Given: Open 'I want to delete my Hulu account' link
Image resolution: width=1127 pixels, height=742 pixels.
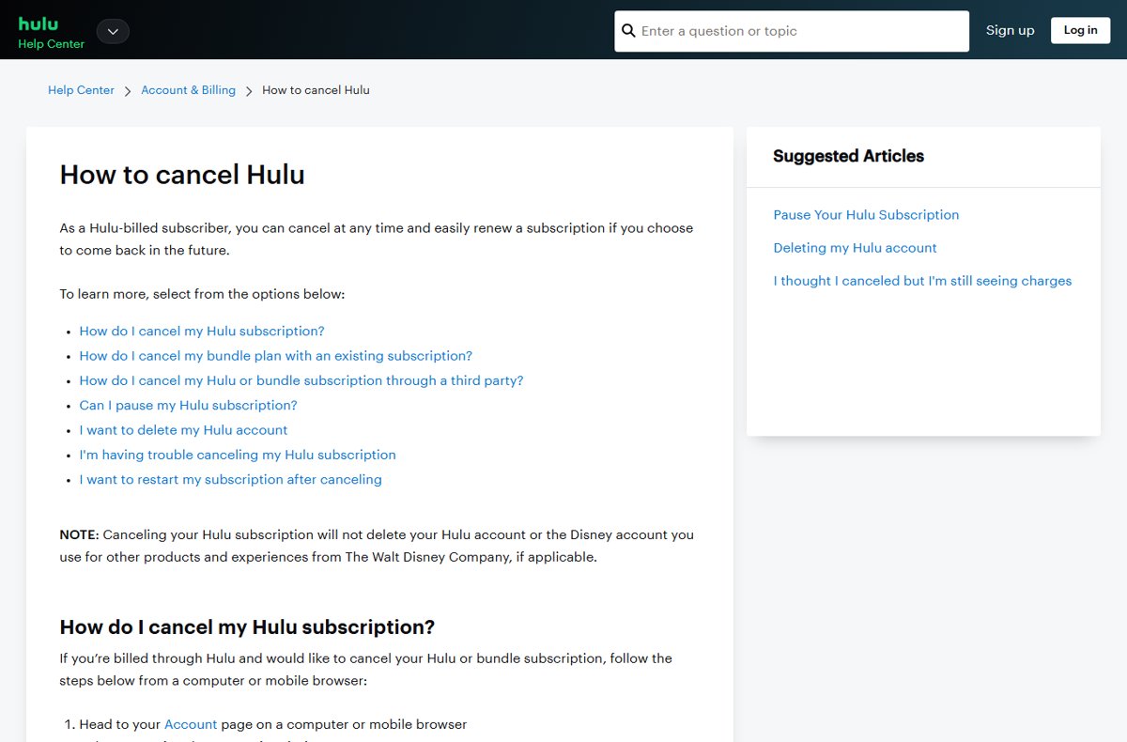Looking at the screenshot, I should pyautogui.click(x=183, y=429).
